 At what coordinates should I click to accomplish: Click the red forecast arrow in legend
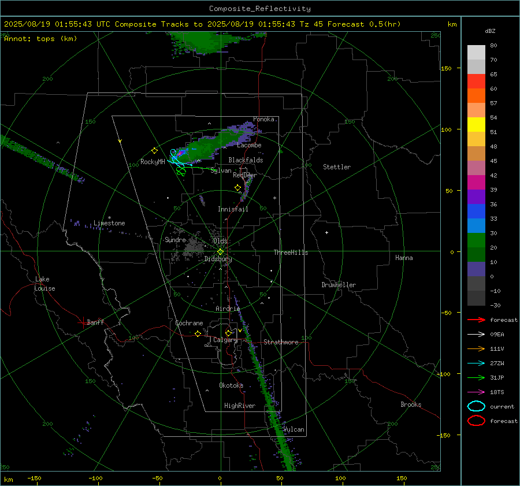(476, 320)
